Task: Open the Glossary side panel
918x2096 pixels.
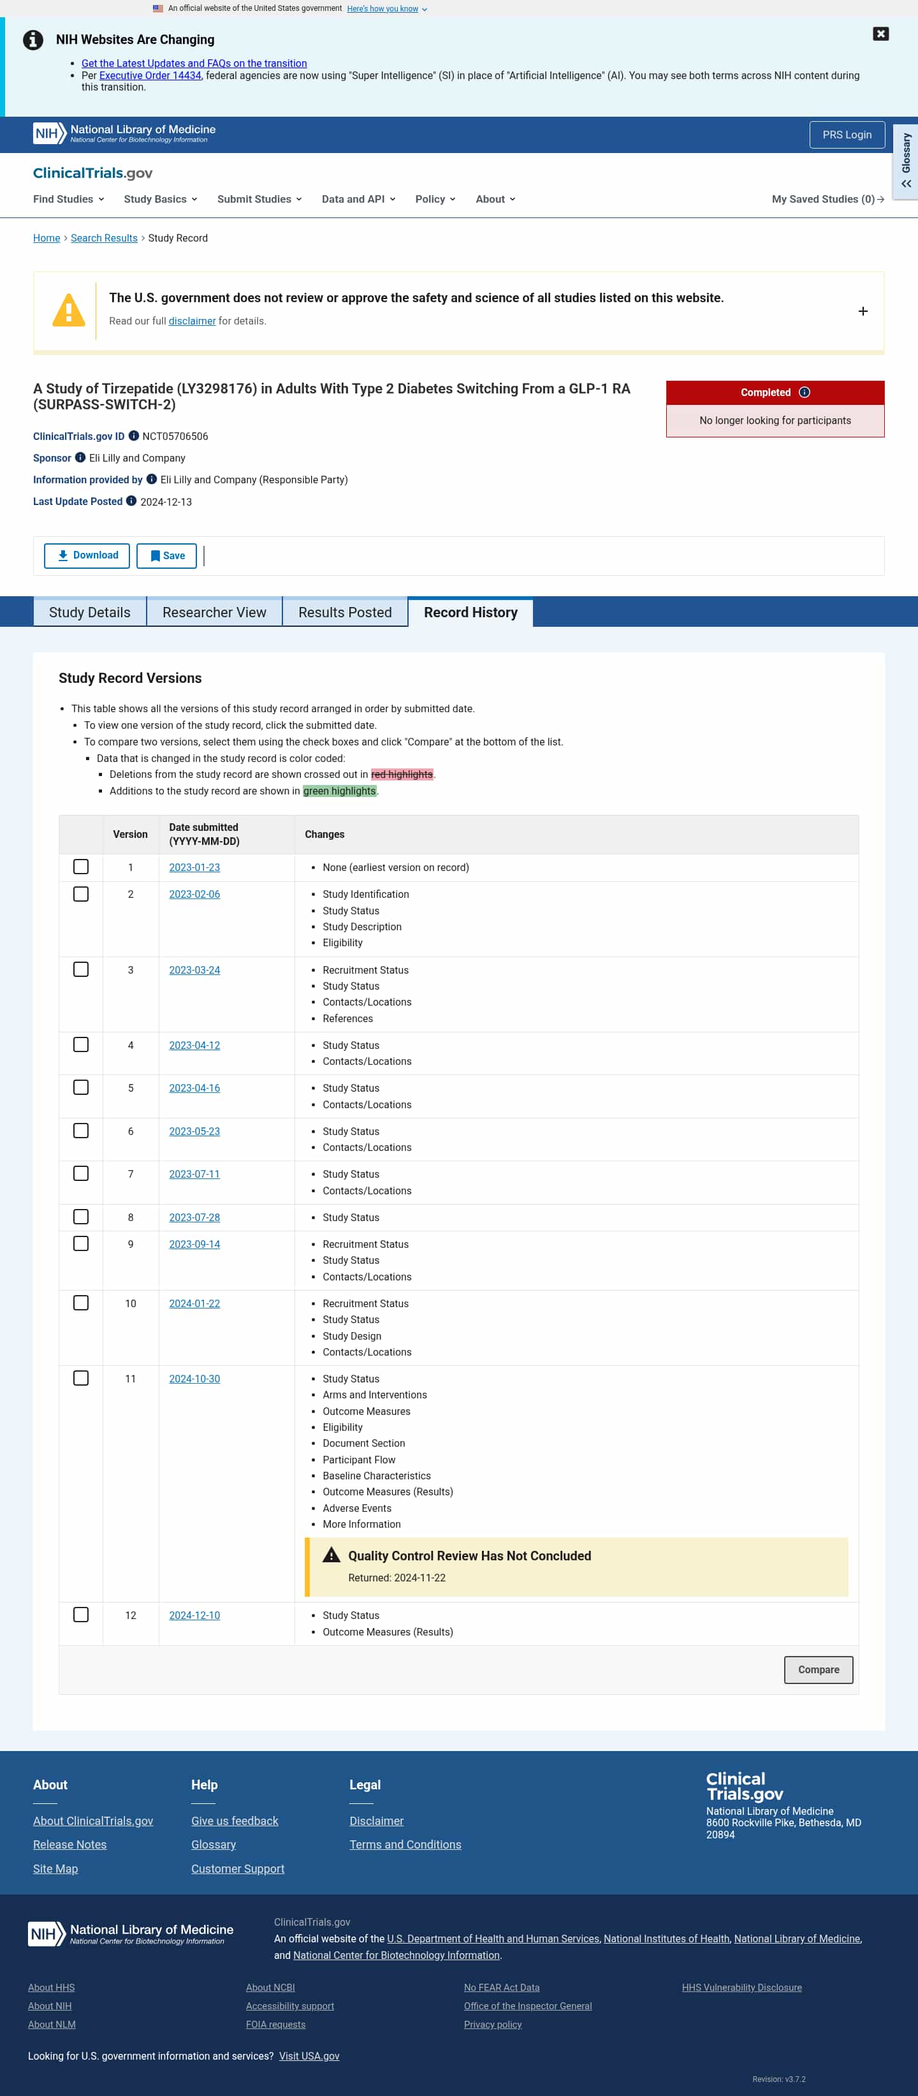Action: [906, 161]
